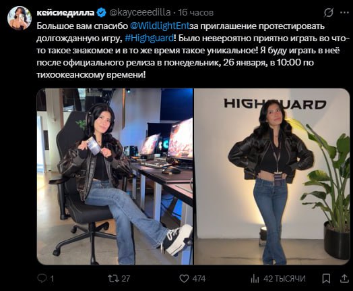
Task: Click the blue verified badge
Action: point(101,12)
